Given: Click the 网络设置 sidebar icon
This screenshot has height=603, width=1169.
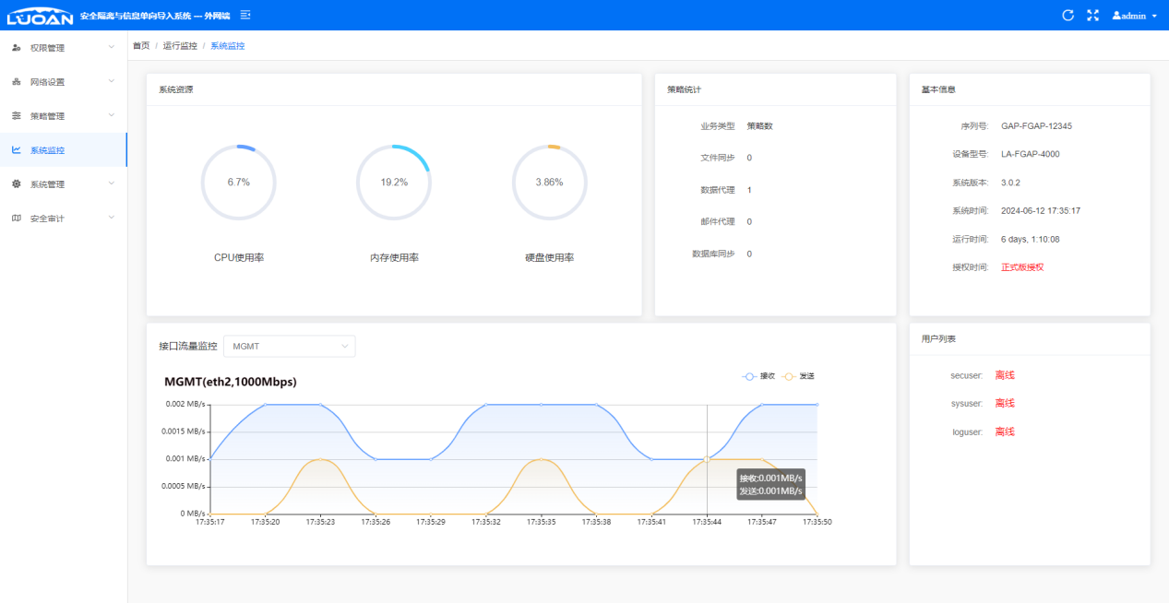Looking at the screenshot, I should pos(17,81).
